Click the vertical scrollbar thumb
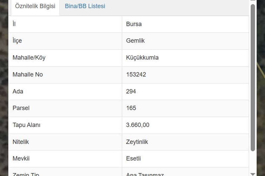This screenshot has height=176, width=265. coord(253,77)
